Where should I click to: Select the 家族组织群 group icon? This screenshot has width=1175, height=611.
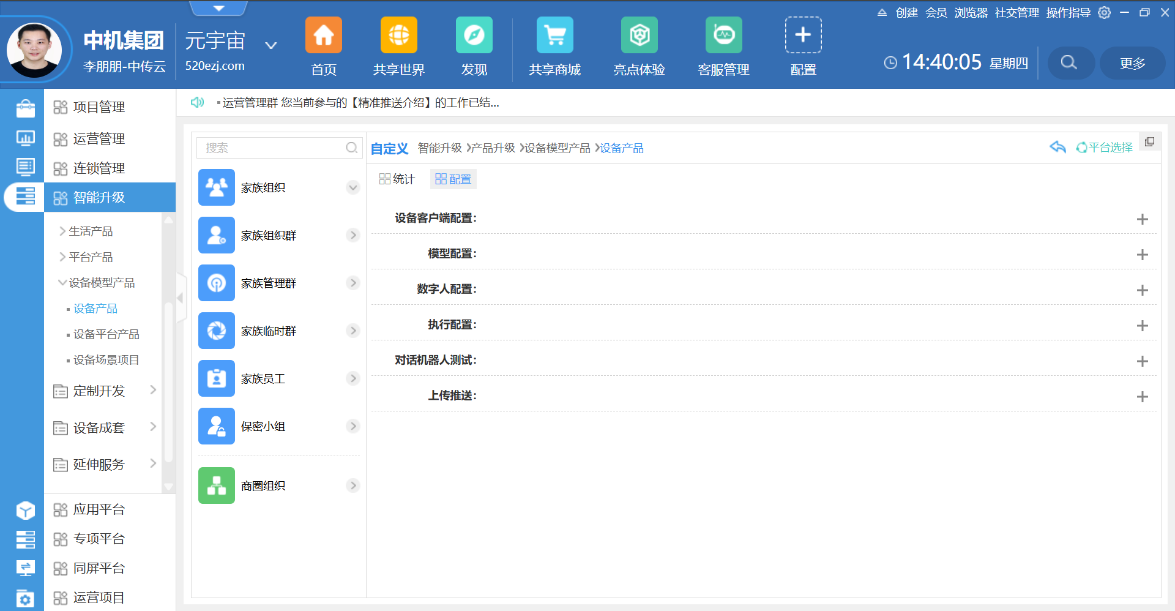217,235
